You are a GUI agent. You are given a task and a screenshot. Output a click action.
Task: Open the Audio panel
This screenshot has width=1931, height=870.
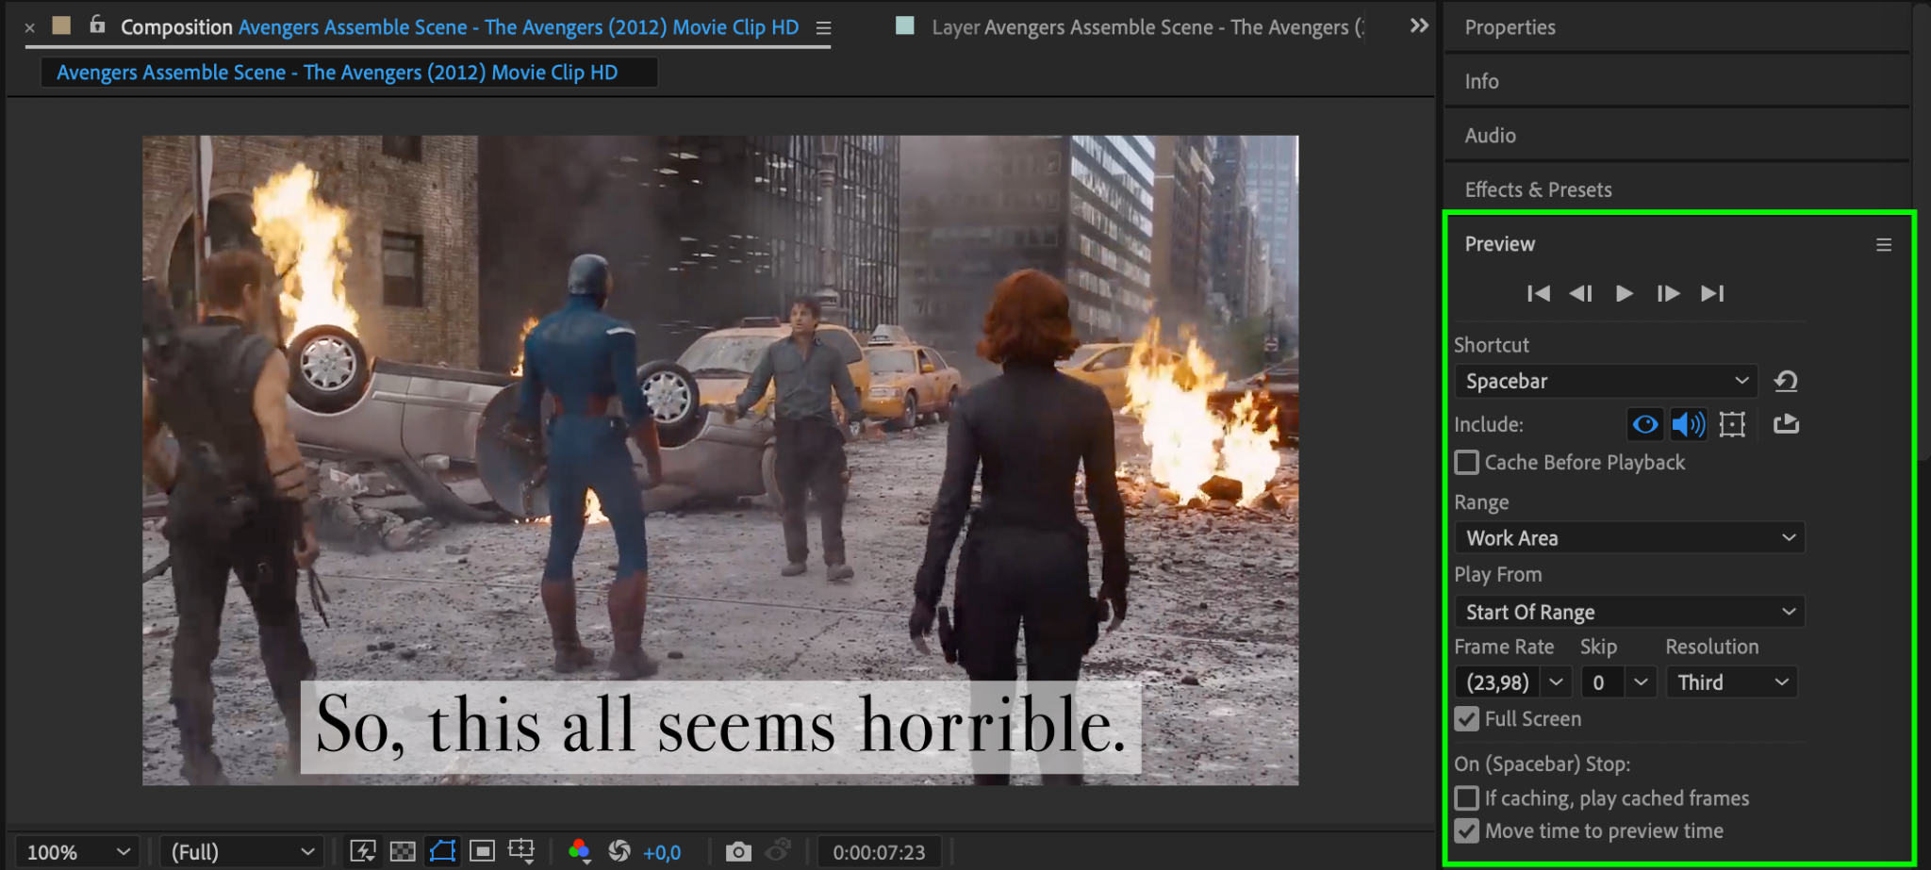pos(1490,136)
